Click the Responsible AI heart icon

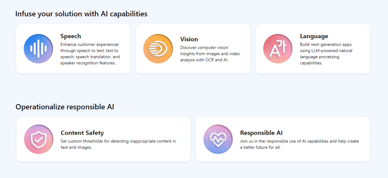click(x=218, y=139)
